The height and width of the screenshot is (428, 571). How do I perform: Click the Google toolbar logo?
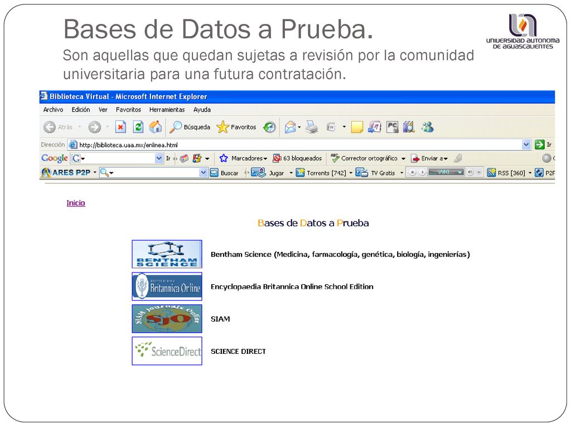[54, 158]
